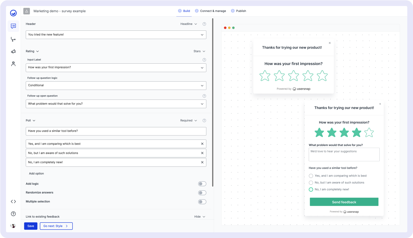Open your profile avatar at bottom left
Screen dimensions: 413x238
point(13,225)
